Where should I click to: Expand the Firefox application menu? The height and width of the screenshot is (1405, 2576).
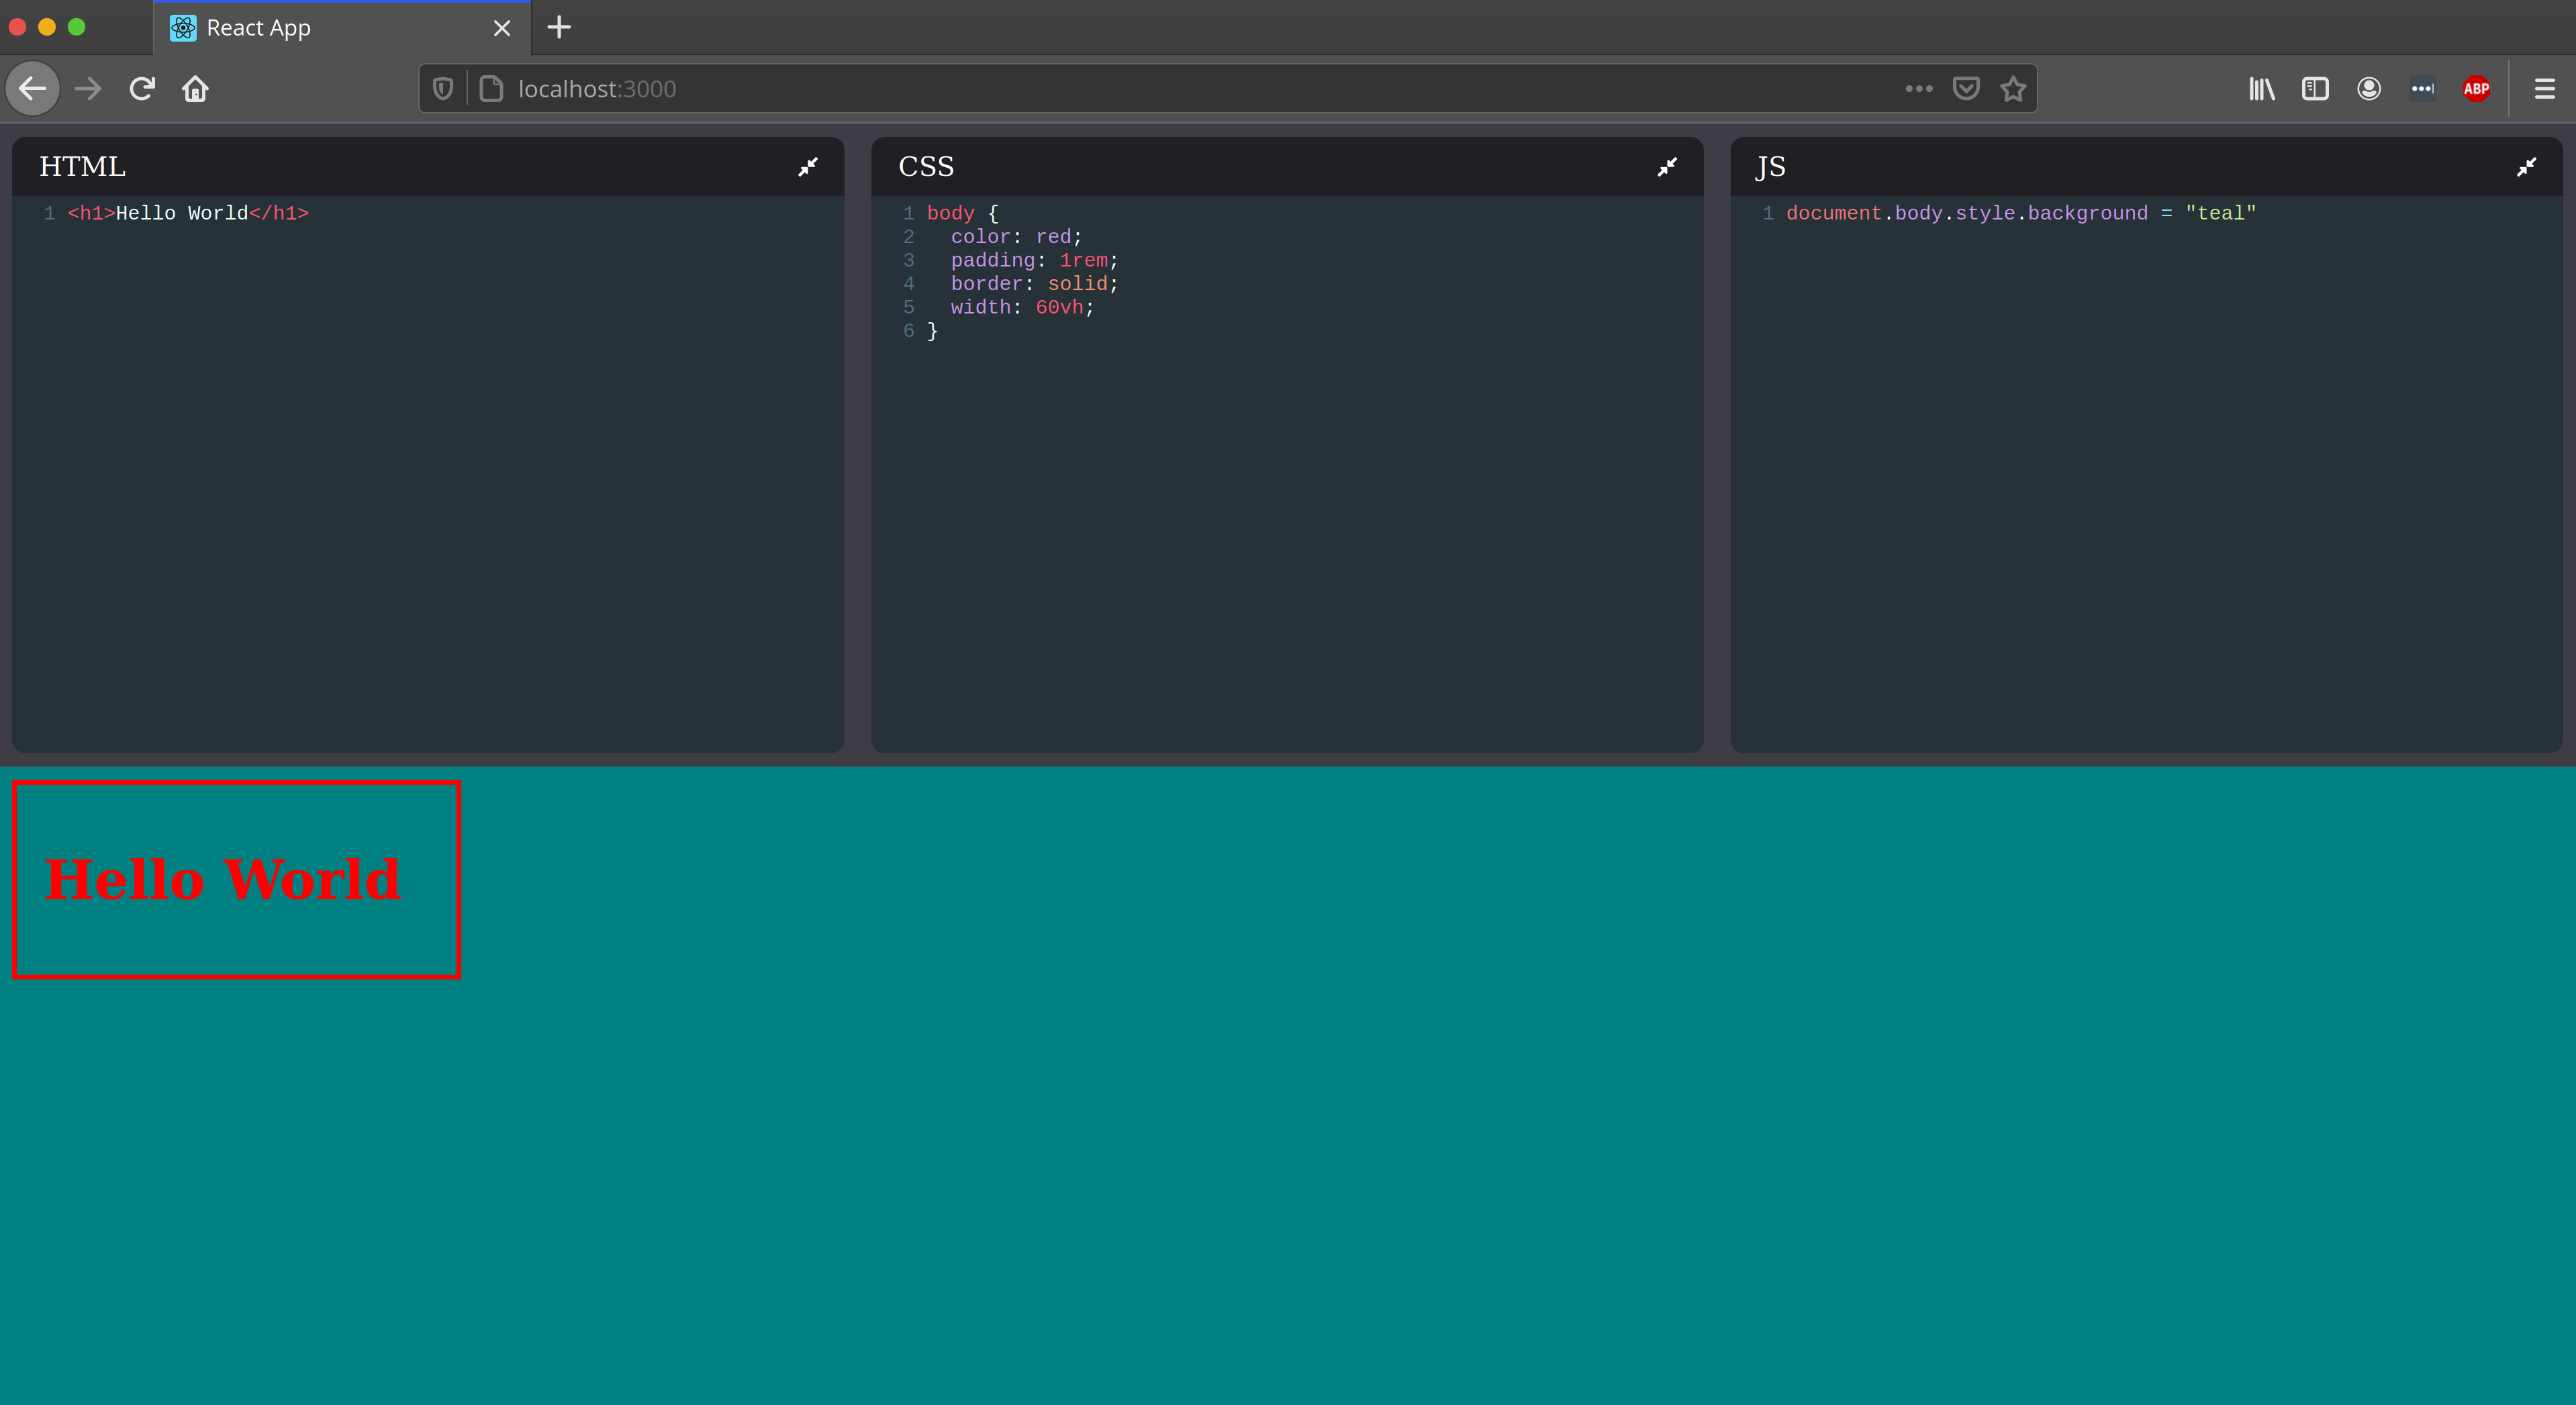[x=2545, y=88]
